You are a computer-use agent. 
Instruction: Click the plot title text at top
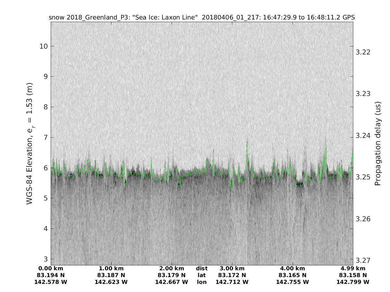[x=201, y=17]
